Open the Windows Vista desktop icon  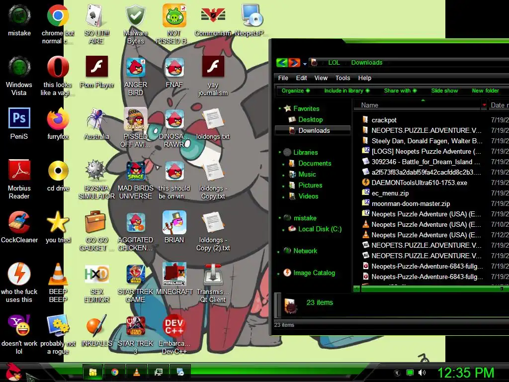(x=19, y=76)
